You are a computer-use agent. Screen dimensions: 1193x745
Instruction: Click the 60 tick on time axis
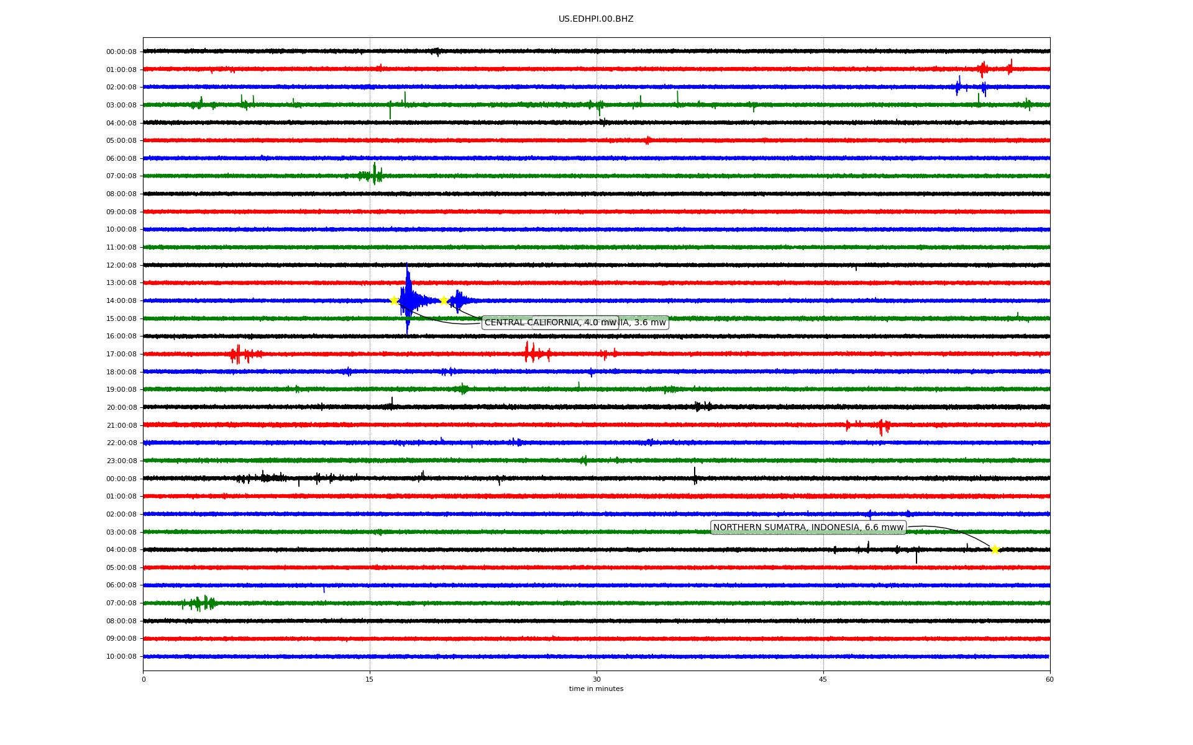coord(1049,679)
